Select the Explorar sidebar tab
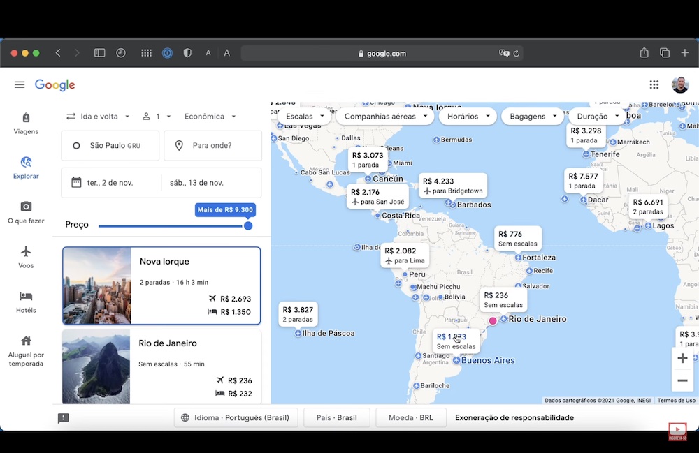Image resolution: width=699 pixels, height=453 pixels. click(x=26, y=168)
